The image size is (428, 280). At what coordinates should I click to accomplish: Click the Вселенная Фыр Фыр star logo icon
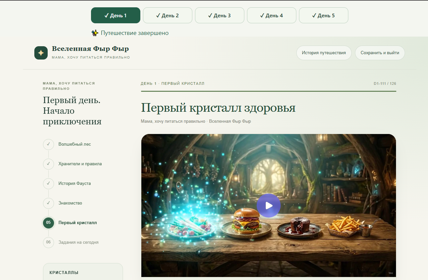pyautogui.click(x=41, y=53)
